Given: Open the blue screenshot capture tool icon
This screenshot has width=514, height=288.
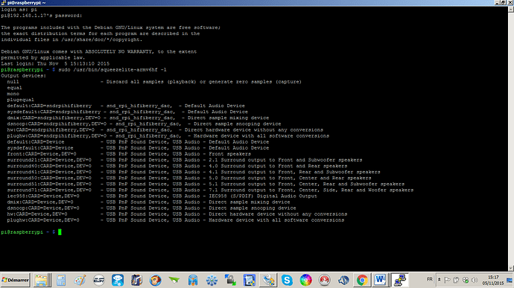Looking at the screenshot, I should (249, 280).
